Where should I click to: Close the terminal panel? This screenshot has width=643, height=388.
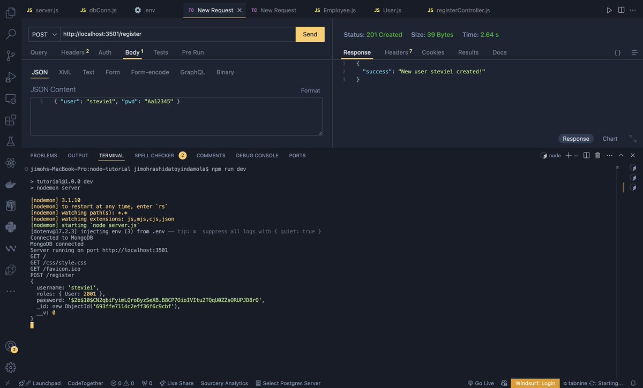[633, 155]
